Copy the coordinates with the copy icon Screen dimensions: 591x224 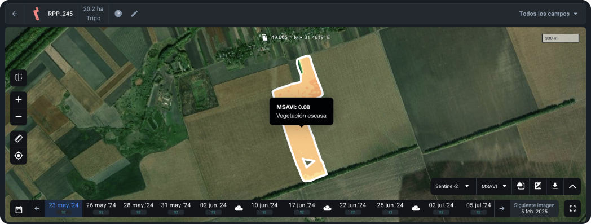(x=264, y=37)
